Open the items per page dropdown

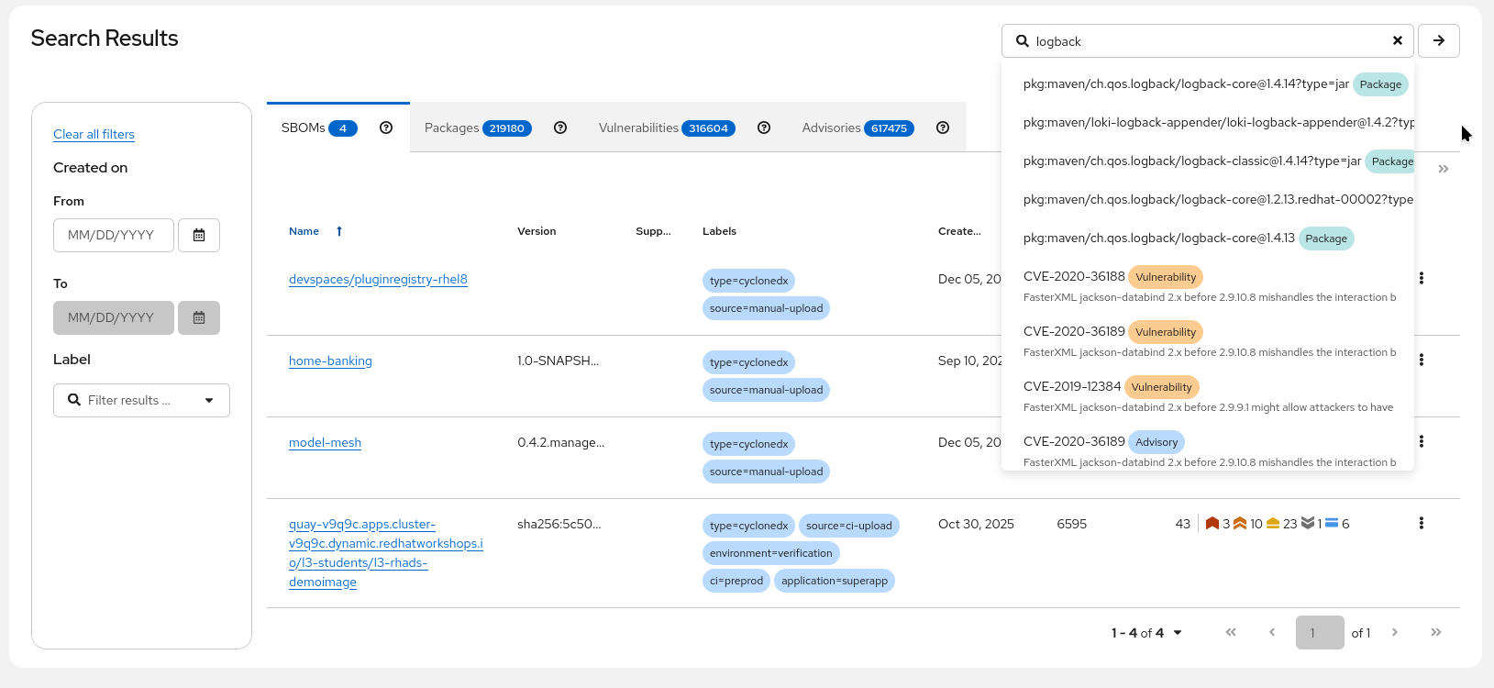point(1146,632)
